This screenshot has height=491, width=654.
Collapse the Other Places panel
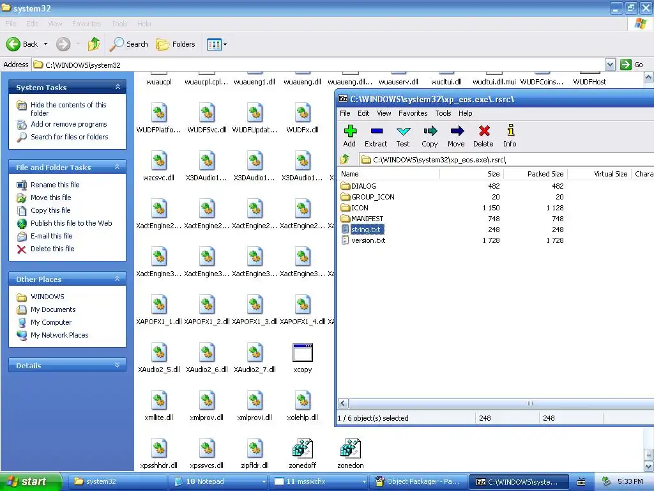(118, 279)
